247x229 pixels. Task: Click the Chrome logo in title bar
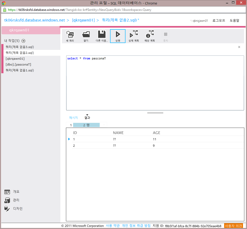coord(4,3)
